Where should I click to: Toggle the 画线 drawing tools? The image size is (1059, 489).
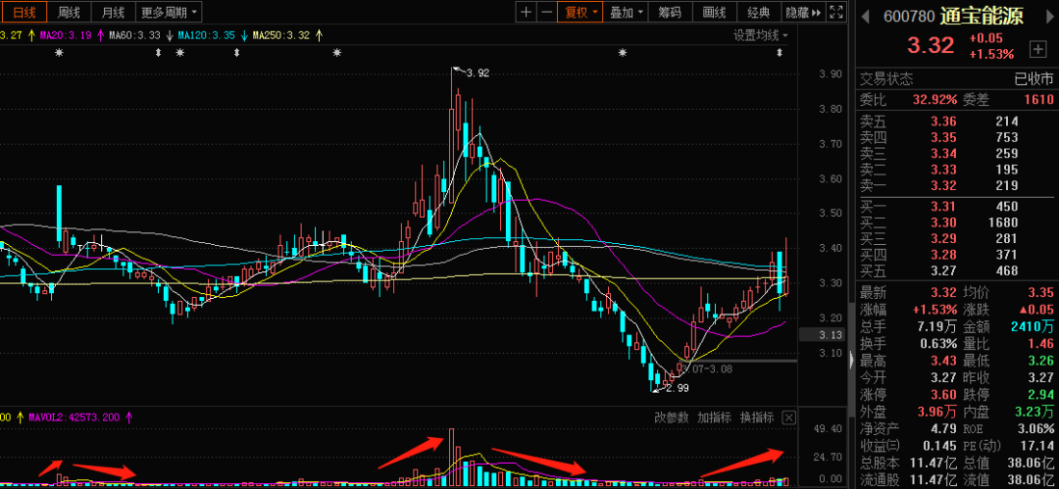[x=714, y=13]
